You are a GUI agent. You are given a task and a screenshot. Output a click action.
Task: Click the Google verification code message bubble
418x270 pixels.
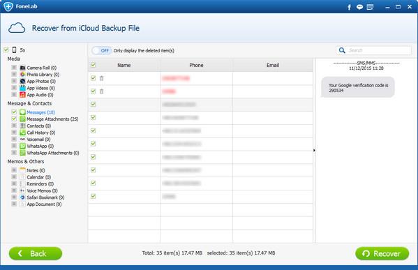point(358,87)
